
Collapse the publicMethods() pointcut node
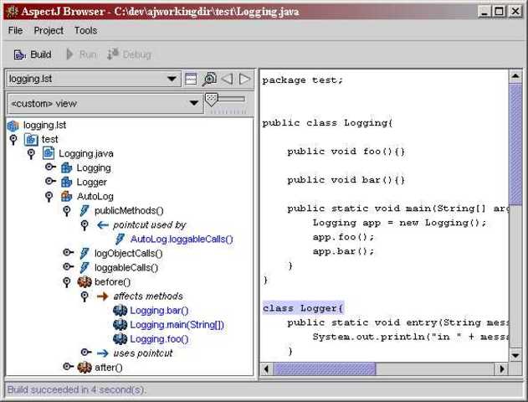pyautogui.click(x=67, y=211)
